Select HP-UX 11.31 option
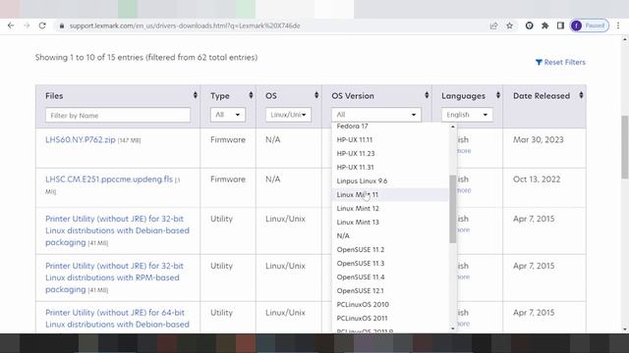Image resolution: width=629 pixels, height=353 pixels. [x=390, y=167]
